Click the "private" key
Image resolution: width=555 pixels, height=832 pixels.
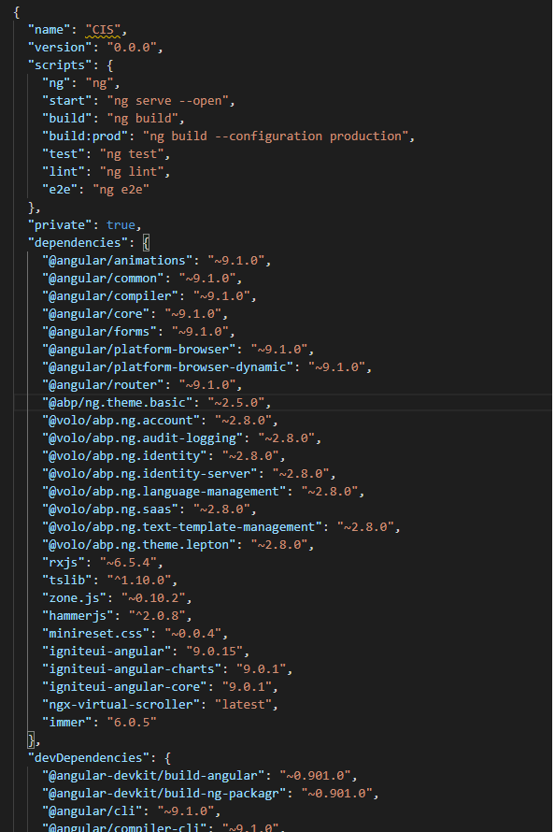coord(60,225)
